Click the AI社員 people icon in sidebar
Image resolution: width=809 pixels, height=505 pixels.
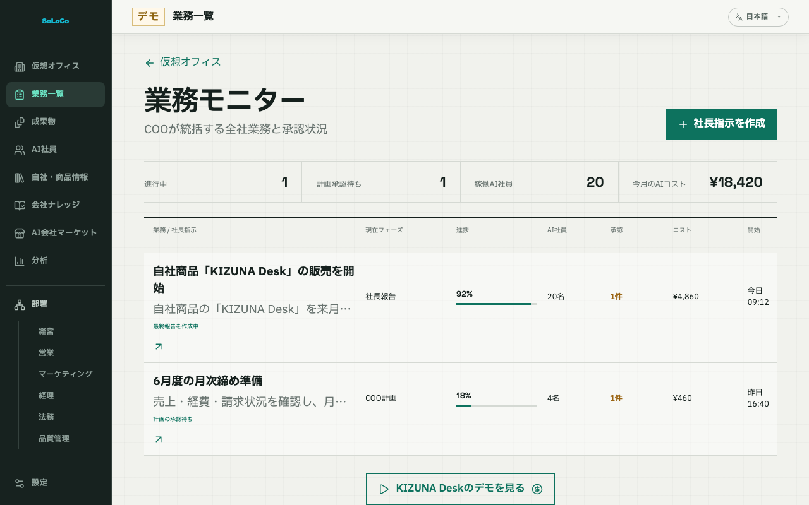[x=20, y=150]
